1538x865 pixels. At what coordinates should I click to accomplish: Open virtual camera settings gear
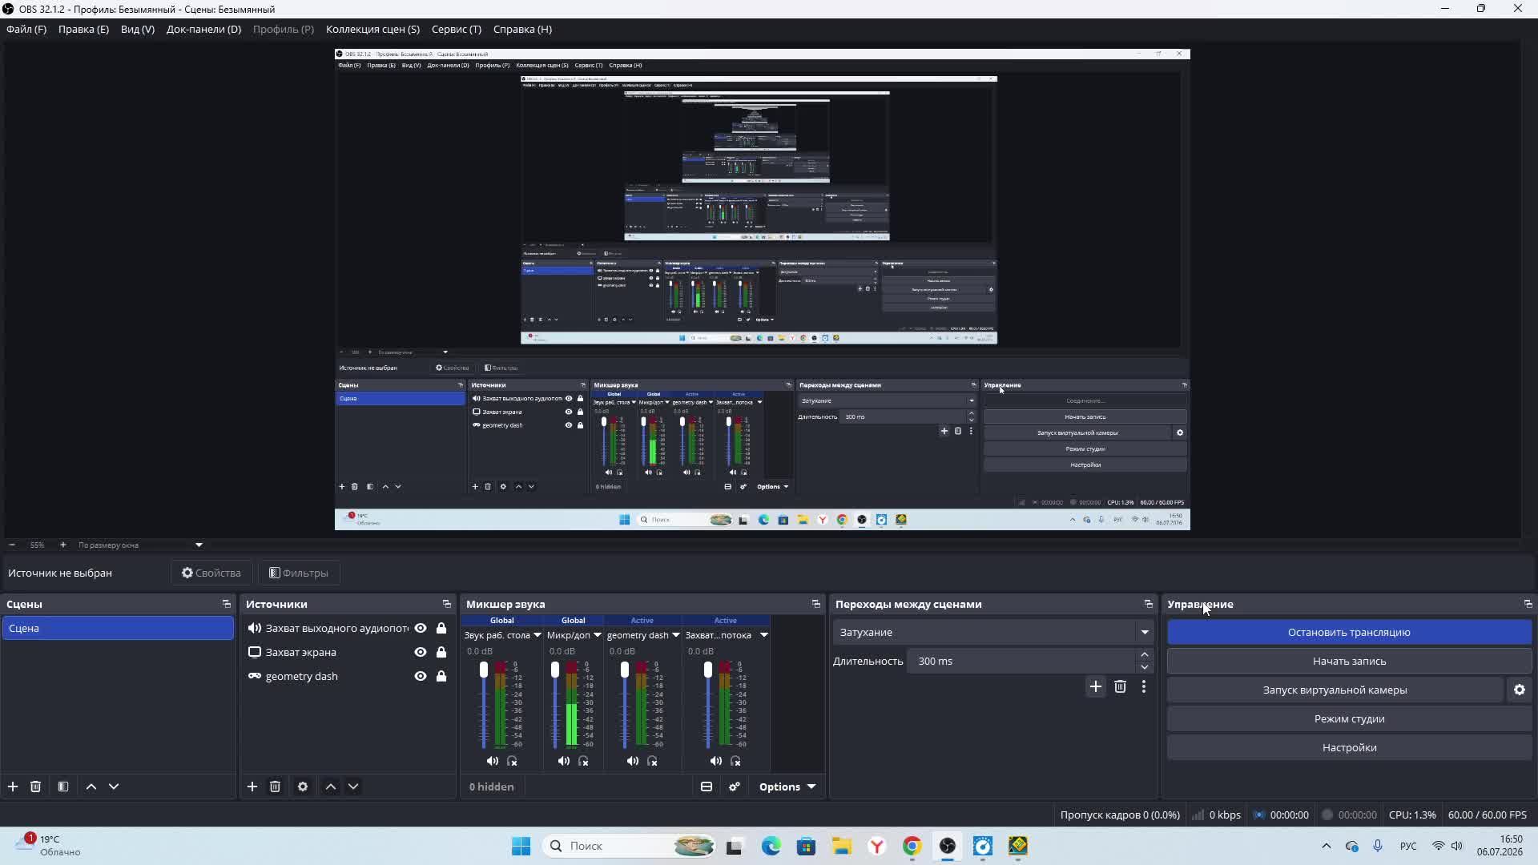point(1520,690)
